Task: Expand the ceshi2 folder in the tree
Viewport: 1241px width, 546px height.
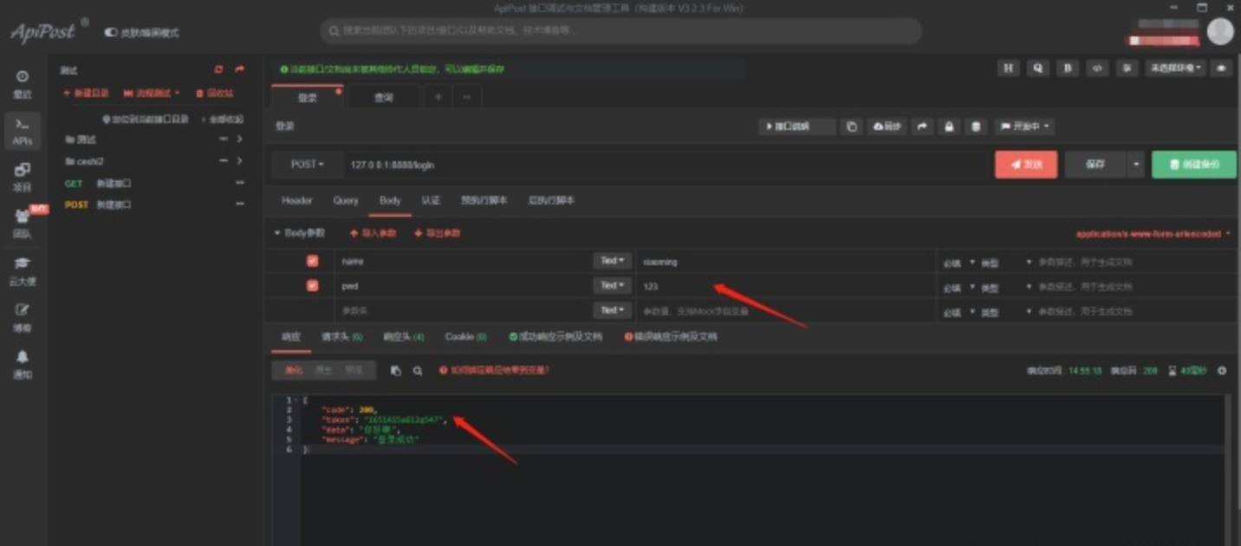Action: point(239,161)
